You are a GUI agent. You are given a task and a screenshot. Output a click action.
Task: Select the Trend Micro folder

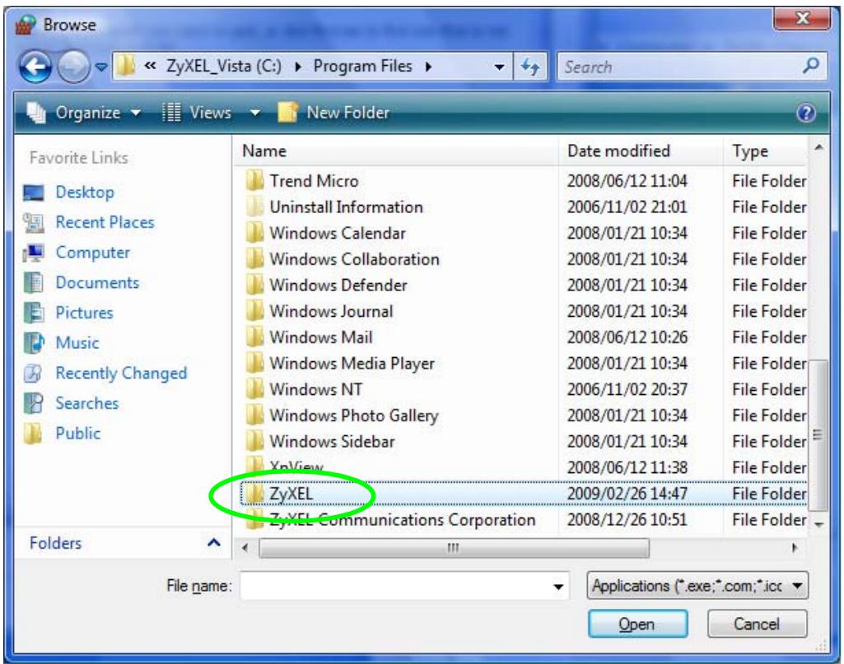314,181
